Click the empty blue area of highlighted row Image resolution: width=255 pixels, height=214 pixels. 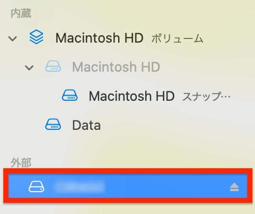point(167,186)
